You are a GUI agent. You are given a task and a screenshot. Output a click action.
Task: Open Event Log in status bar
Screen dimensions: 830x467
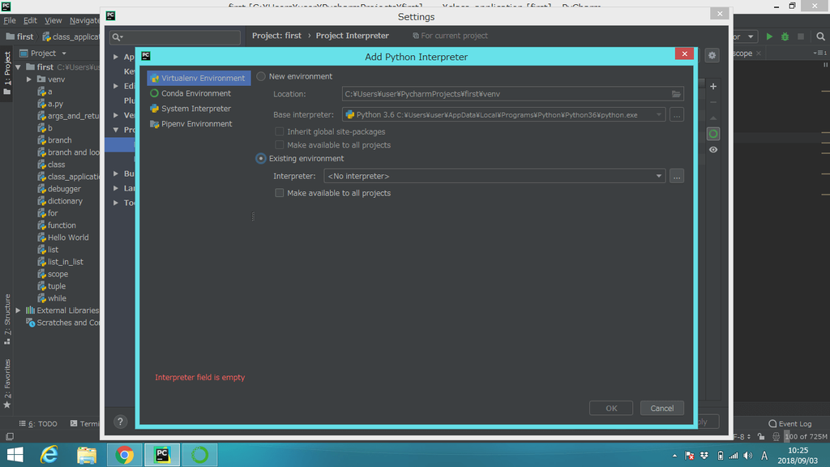click(789, 423)
